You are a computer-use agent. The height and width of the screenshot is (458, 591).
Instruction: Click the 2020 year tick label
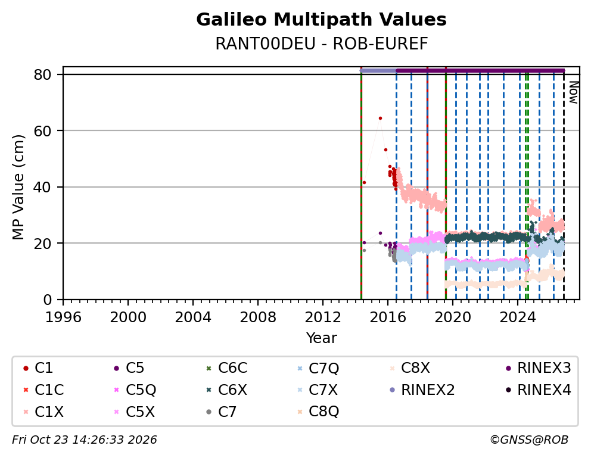(453, 317)
